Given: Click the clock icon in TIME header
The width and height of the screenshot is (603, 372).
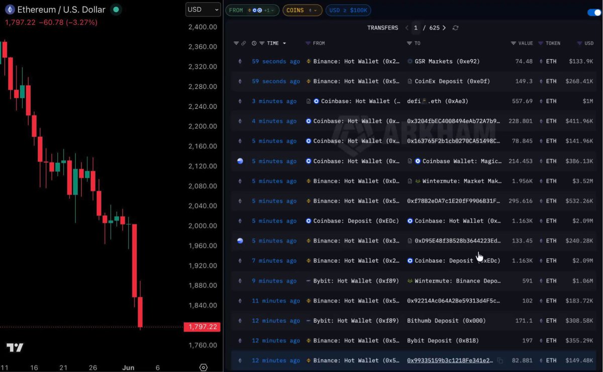Looking at the screenshot, I should pos(254,44).
